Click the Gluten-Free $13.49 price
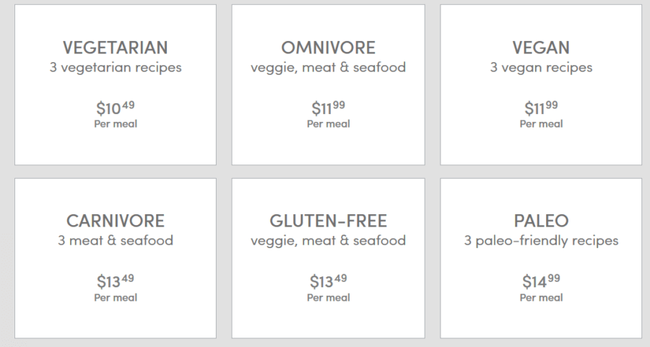Image resolution: width=650 pixels, height=347 pixels. coord(329,281)
